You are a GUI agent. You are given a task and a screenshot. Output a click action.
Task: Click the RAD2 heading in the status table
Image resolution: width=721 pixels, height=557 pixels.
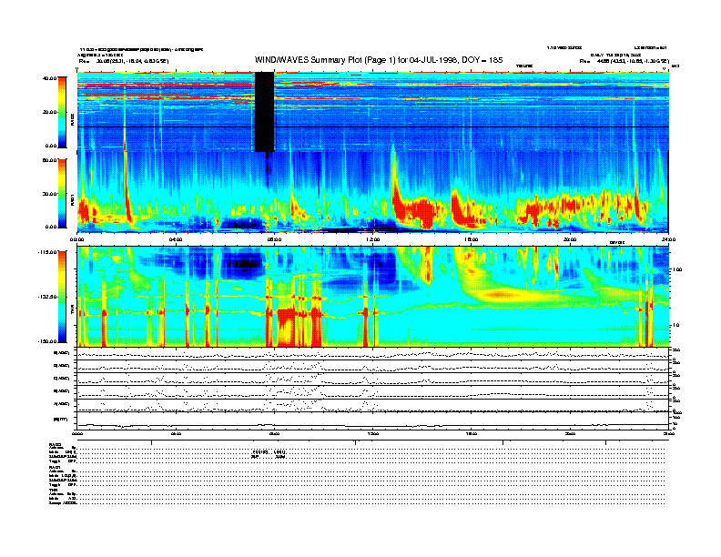(55, 444)
